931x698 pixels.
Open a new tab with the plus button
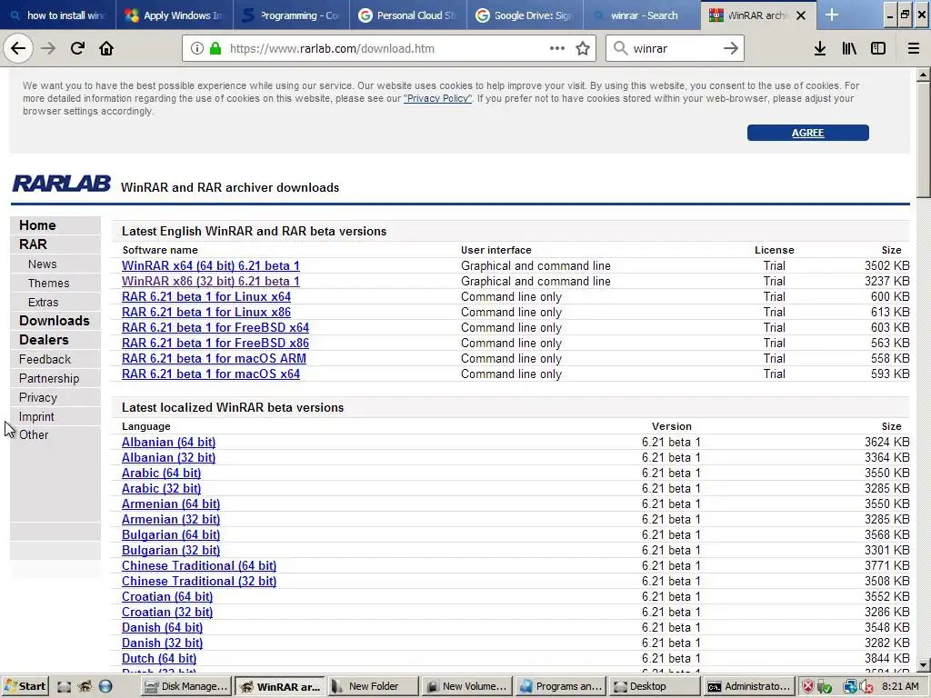point(832,15)
